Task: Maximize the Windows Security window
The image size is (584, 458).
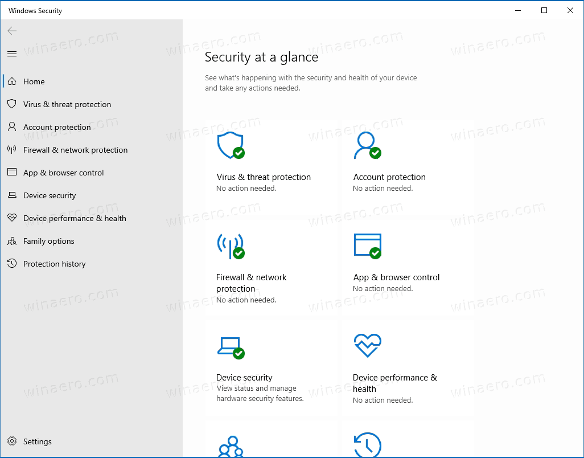Action: [544, 10]
